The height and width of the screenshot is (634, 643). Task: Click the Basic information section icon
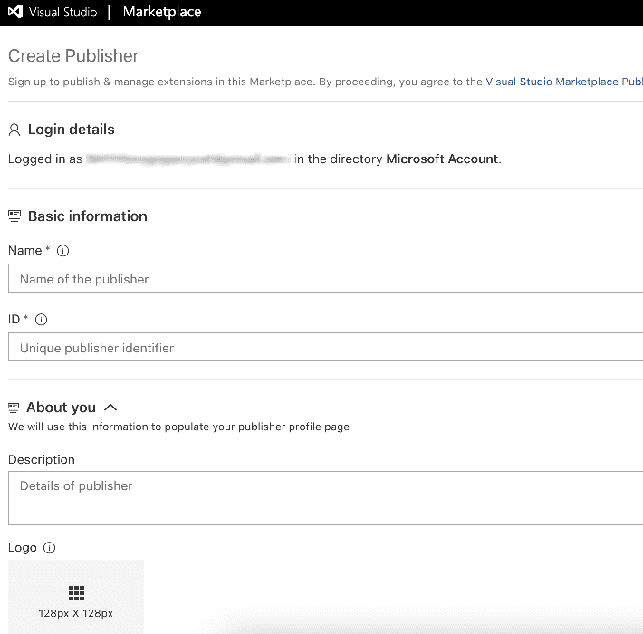(x=14, y=216)
